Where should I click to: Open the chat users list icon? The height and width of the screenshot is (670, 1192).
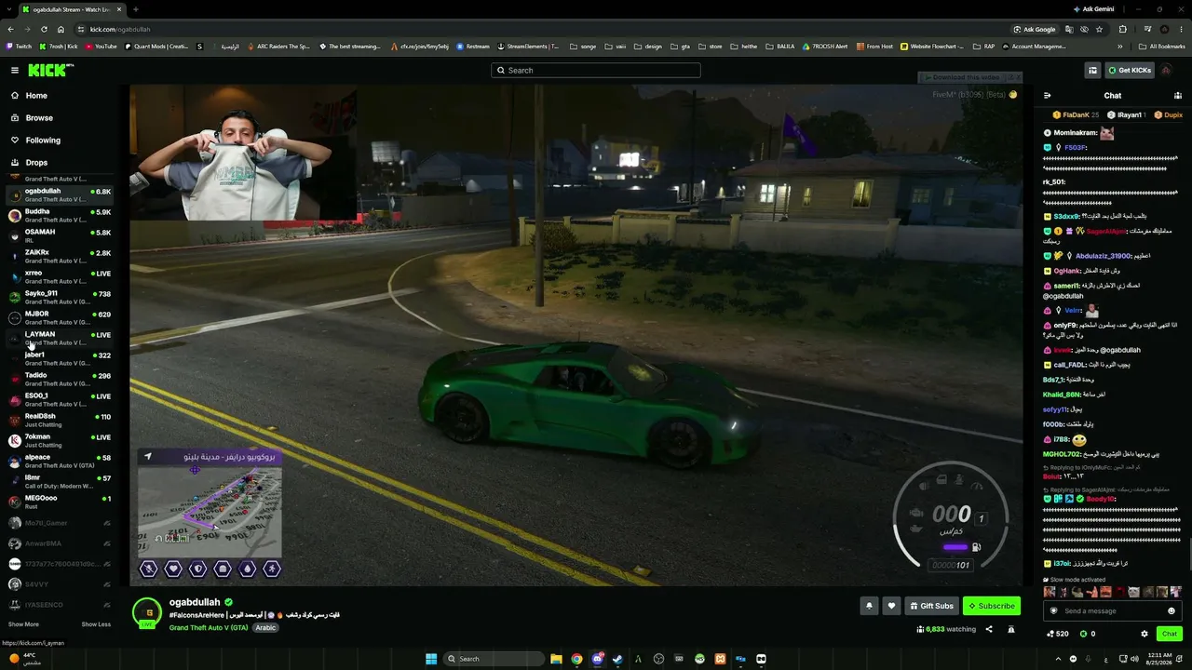coord(1178,95)
